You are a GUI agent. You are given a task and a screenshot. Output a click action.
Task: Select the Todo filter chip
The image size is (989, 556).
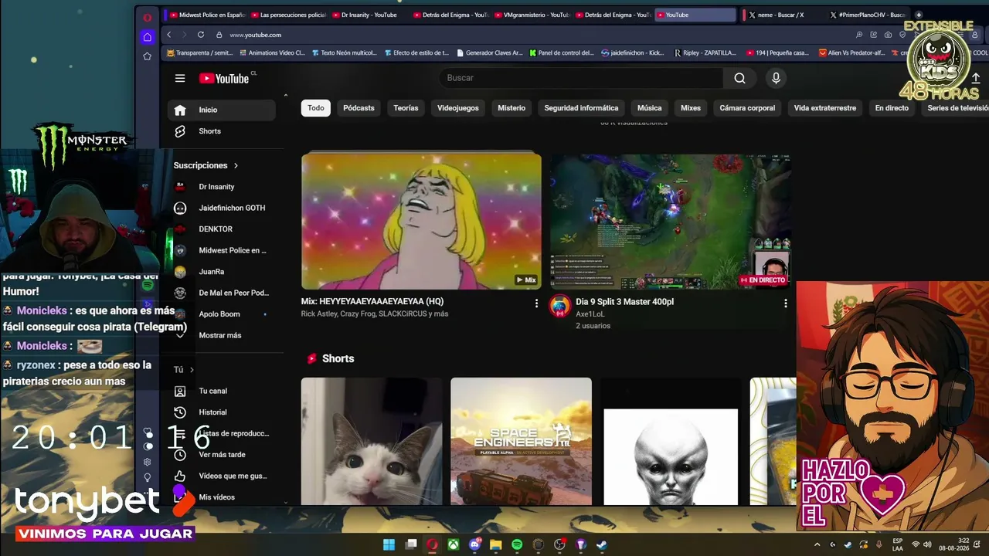[x=316, y=108]
